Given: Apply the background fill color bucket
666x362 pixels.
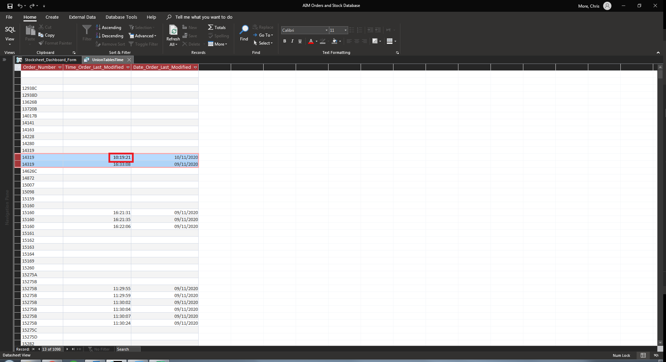Looking at the screenshot, I should coord(334,41).
